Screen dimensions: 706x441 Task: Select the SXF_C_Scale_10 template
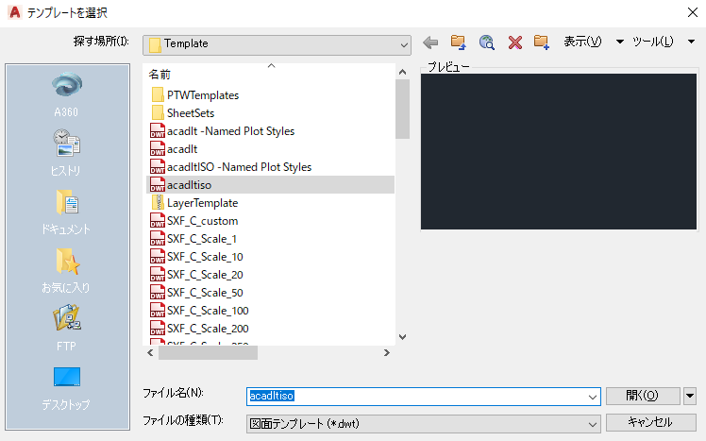coord(205,257)
